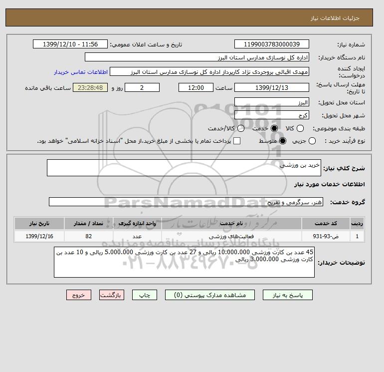
Task: Click the remaining time field 23:28:48
Action: 90,88
